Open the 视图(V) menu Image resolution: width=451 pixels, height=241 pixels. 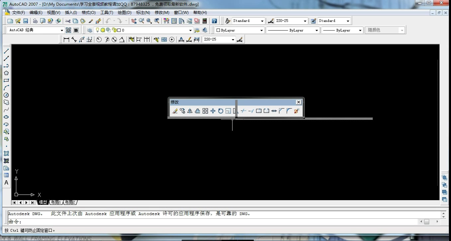pos(53,13)
